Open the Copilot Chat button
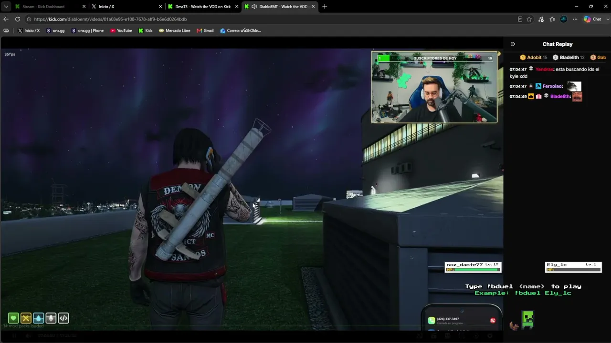The width and height of the screenshot is (611, 343). pos(592,19)
